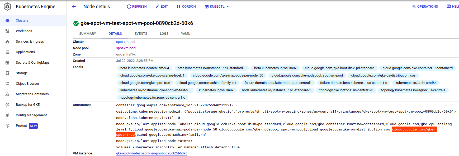Open Services & Ingress
This screenshot has width=459, height=156.
pyautogui.click(x=30, y=42)
